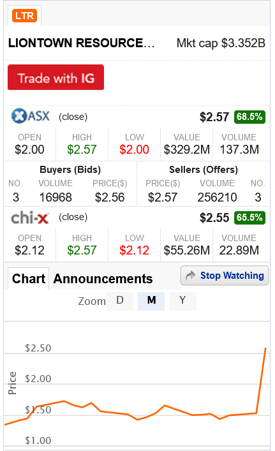Click the green 65.5% change badge
275x451 pixels.
[249, 218]
